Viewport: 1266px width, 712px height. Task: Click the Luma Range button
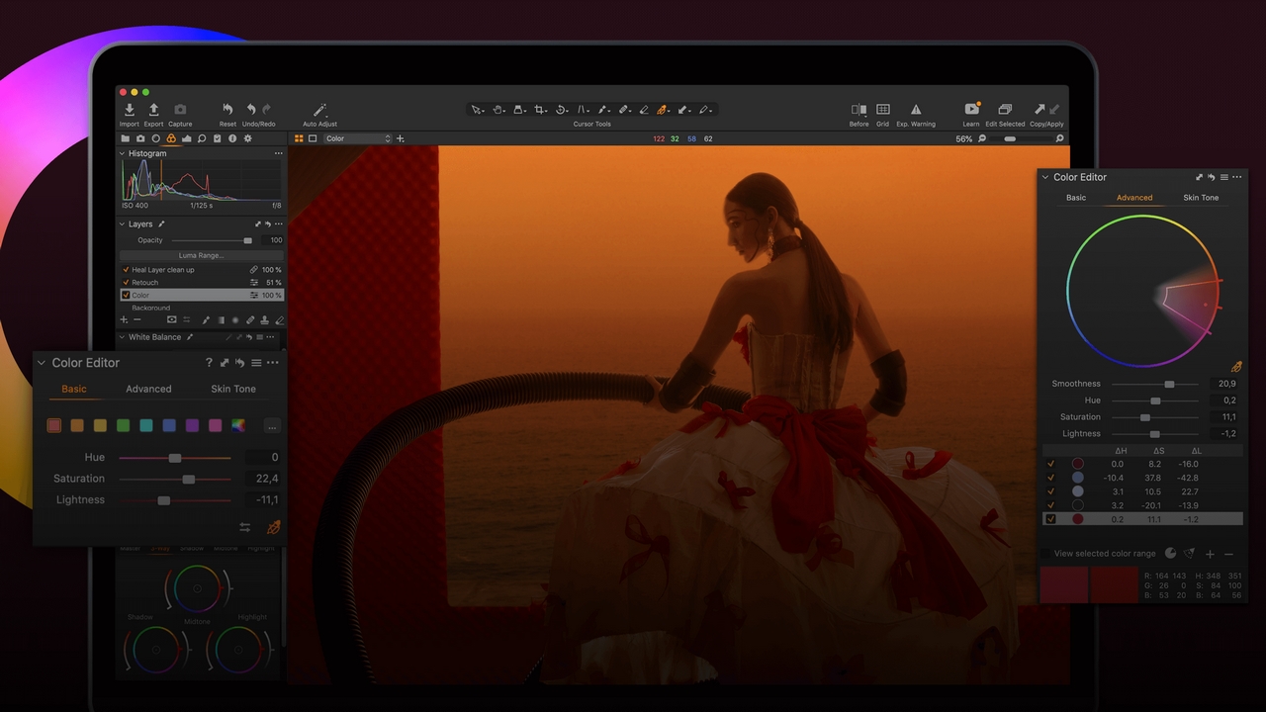click(201, 255)
